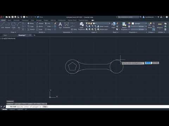
Task: Close the command line with X icon
Action: (x=1, y=106)
